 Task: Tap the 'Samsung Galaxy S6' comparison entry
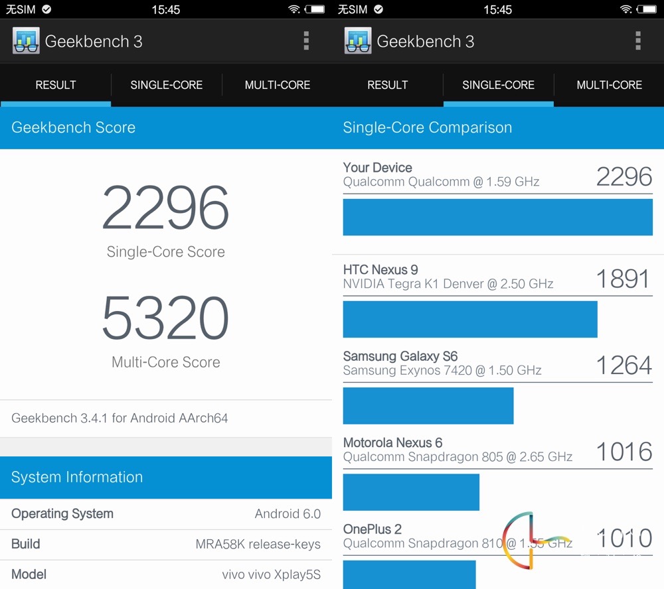(400, 356)
